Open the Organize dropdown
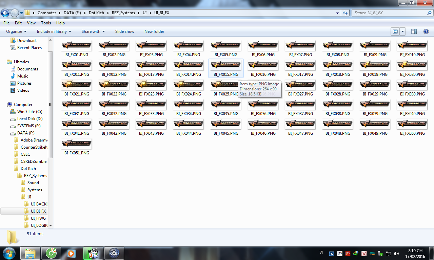 [x=16, y=31]
